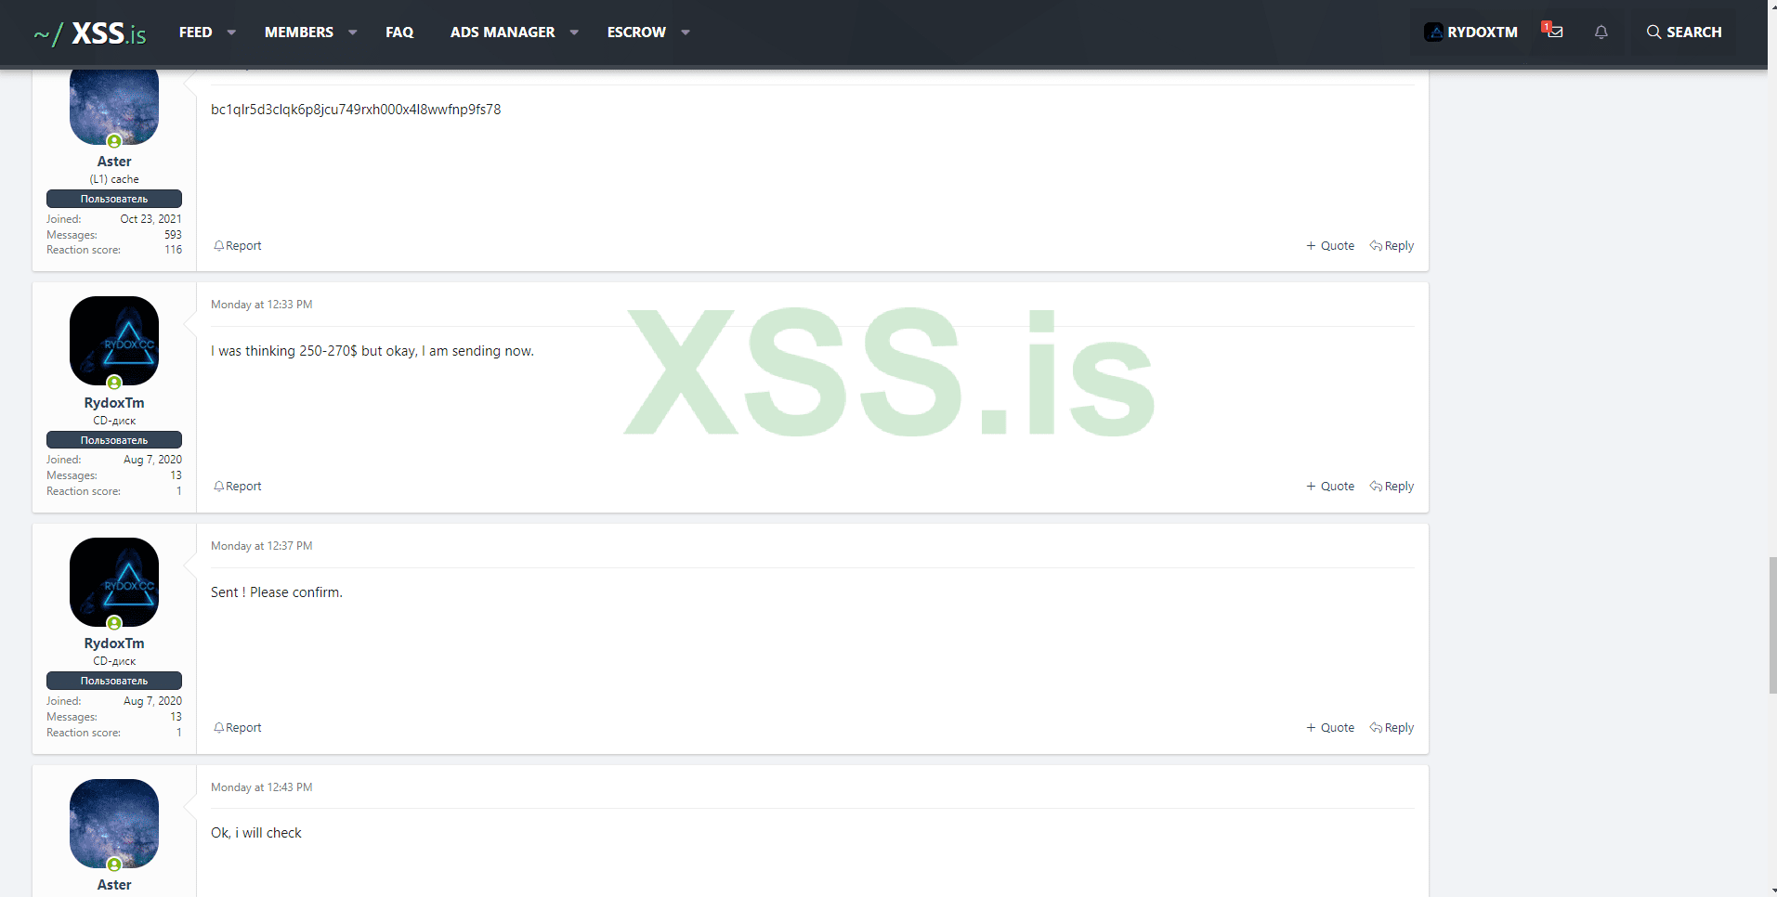
Task: Click the 'CD-диск' title on the 12:37 PM post
Action: [114, 661]
